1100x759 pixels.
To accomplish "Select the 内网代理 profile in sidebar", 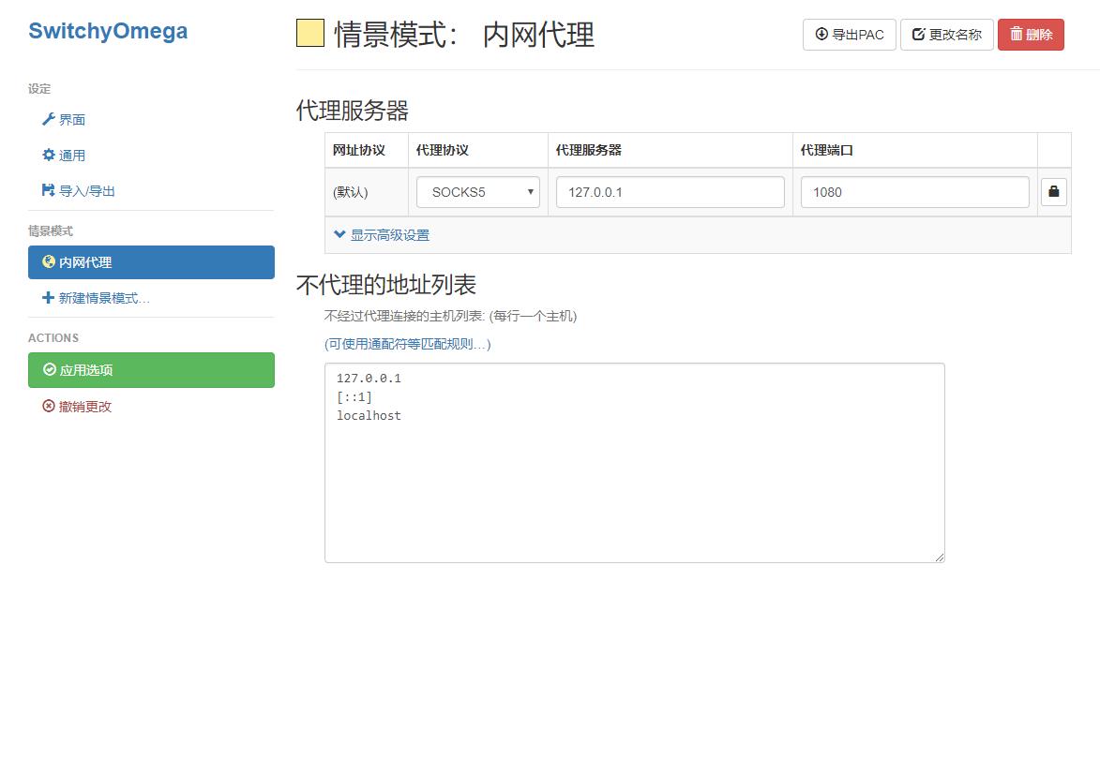I will (x=152, y=262).
